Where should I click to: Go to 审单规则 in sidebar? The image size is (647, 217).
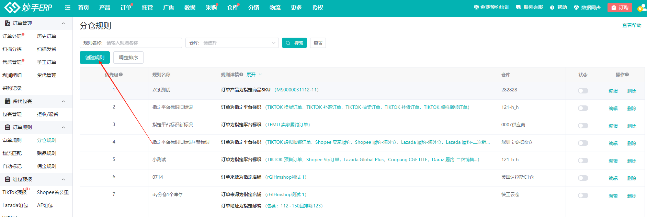click(x=12, y=140)
